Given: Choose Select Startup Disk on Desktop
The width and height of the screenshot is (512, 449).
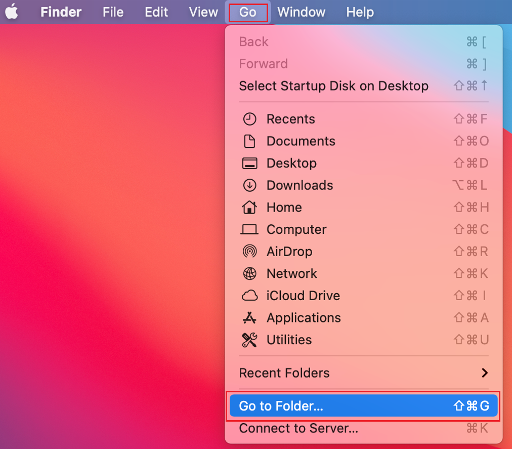Looking at the screenshot, I should click(333, 86).
